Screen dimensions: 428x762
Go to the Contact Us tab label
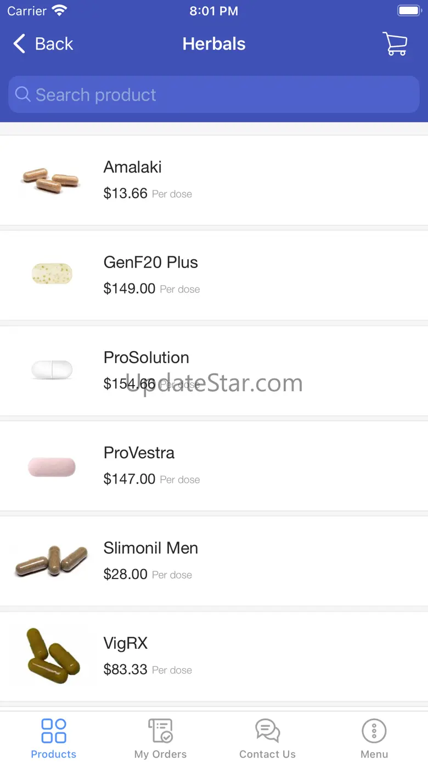(x=268, y=754)
